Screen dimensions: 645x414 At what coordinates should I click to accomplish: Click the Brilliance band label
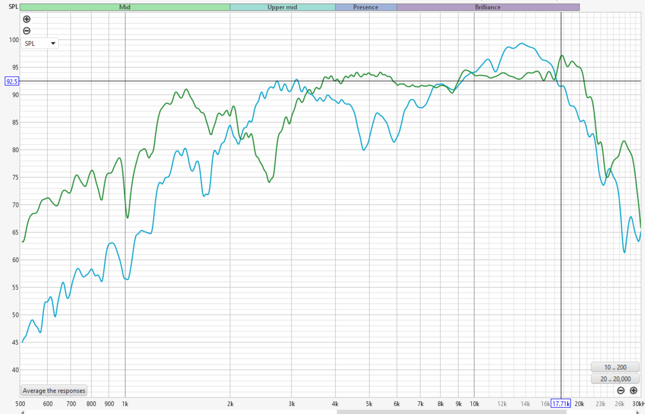tap(488, 7)
